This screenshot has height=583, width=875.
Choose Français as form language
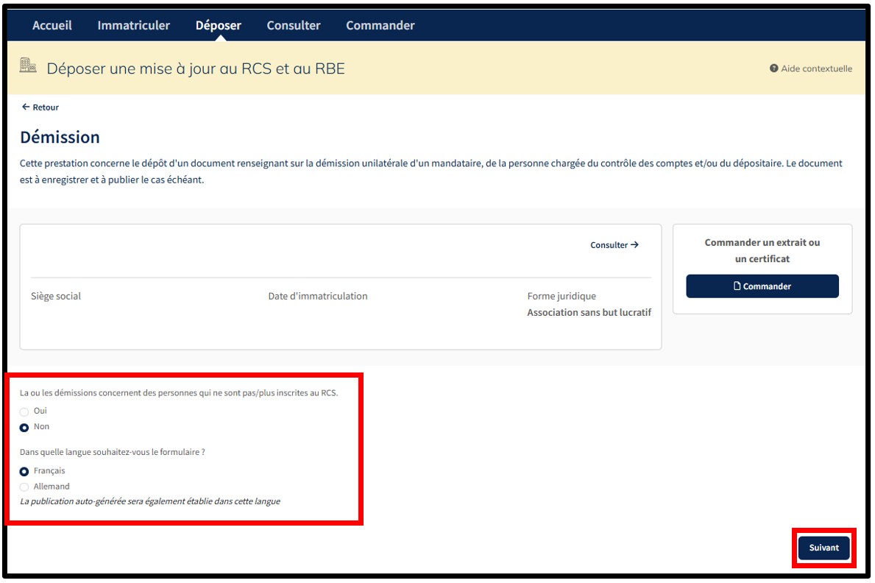[24, 471]
